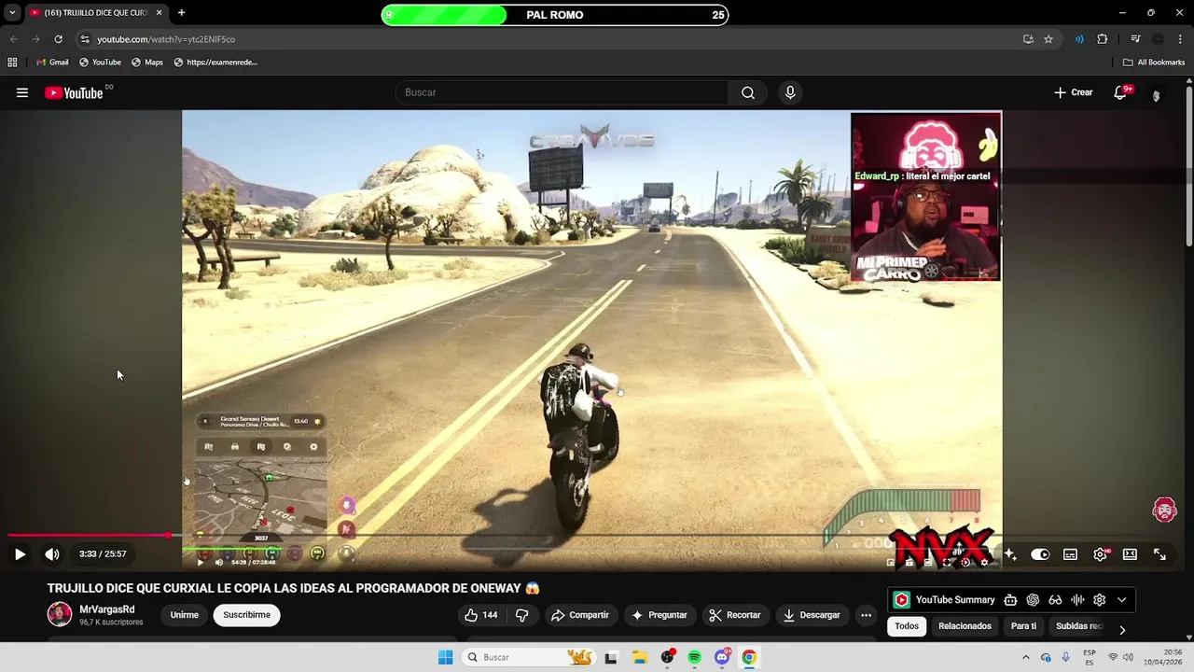Close the TRUJILLO DICE QUE tab
The height and width of the screenshot is (672, 1194).
[x=159, y=13]
